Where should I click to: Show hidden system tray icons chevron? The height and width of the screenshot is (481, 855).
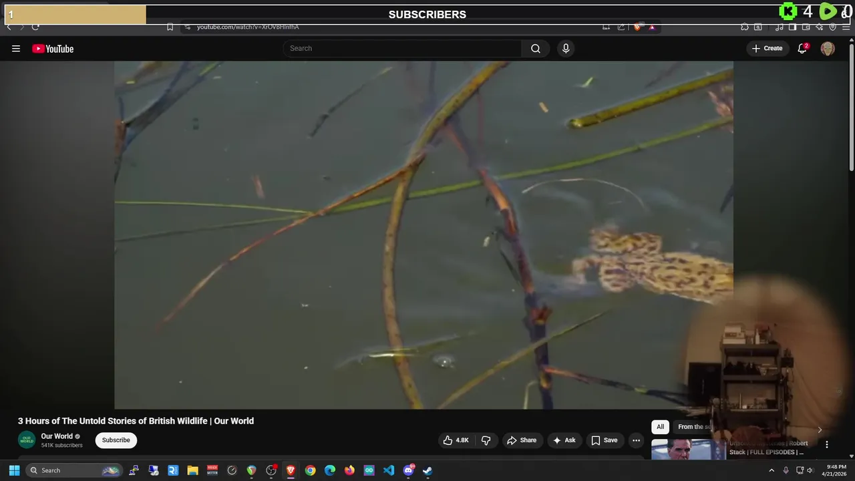point(772,470)
